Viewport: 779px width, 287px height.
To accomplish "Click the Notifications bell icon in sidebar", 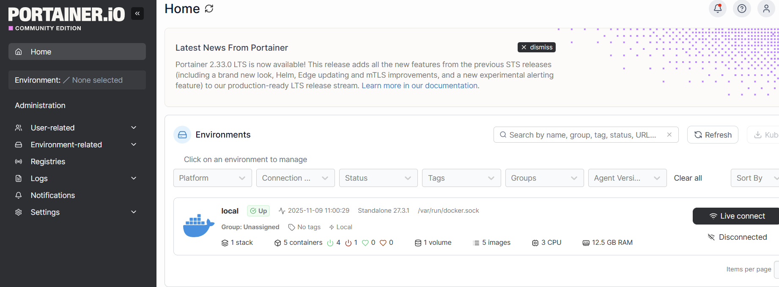I will (19, 195).
